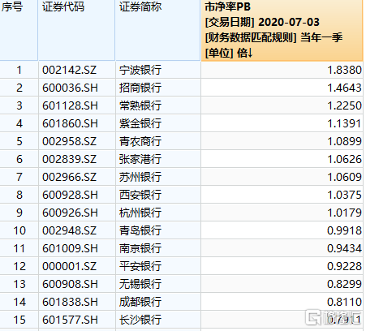Screen dimensions: 366x331
Task: Select the 证券代码 column header
Action: click(76, 30)
